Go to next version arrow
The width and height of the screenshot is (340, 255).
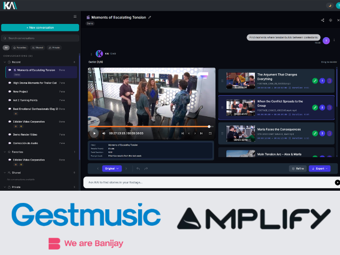tap(126, 168)
